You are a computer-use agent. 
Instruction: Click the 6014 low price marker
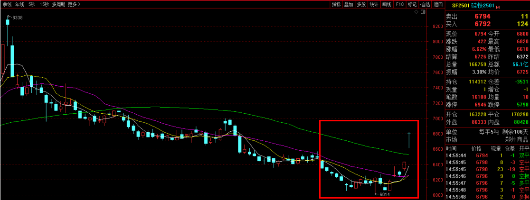(384, 194)
